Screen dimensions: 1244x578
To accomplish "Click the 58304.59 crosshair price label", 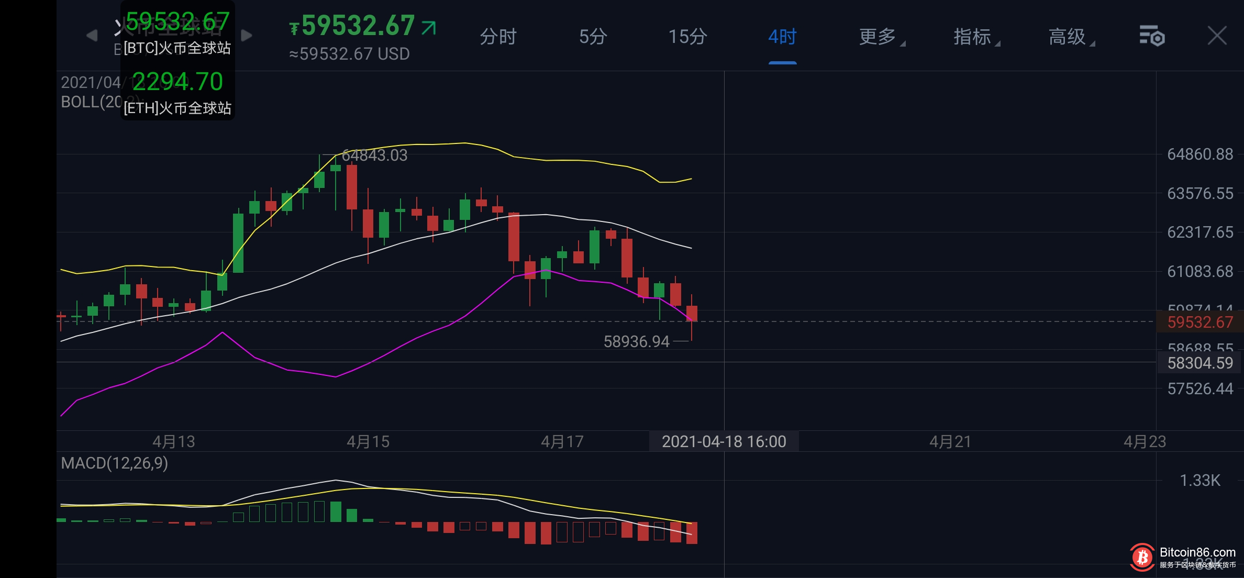I will (x=1199, y=363).
